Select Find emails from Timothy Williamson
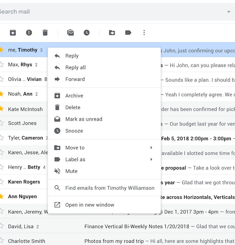Screen dimensions: 235x245 coord(110,188)
